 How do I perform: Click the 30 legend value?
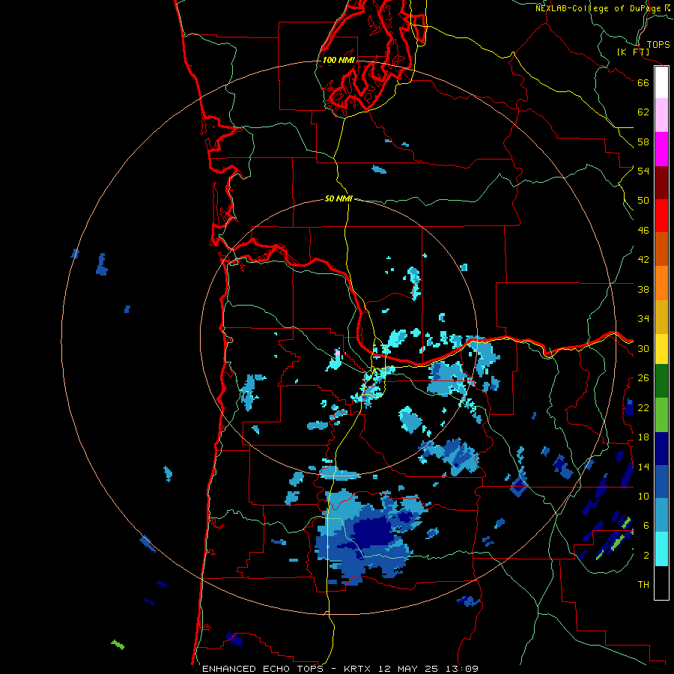pyautogui.click(x=643, y=348)
